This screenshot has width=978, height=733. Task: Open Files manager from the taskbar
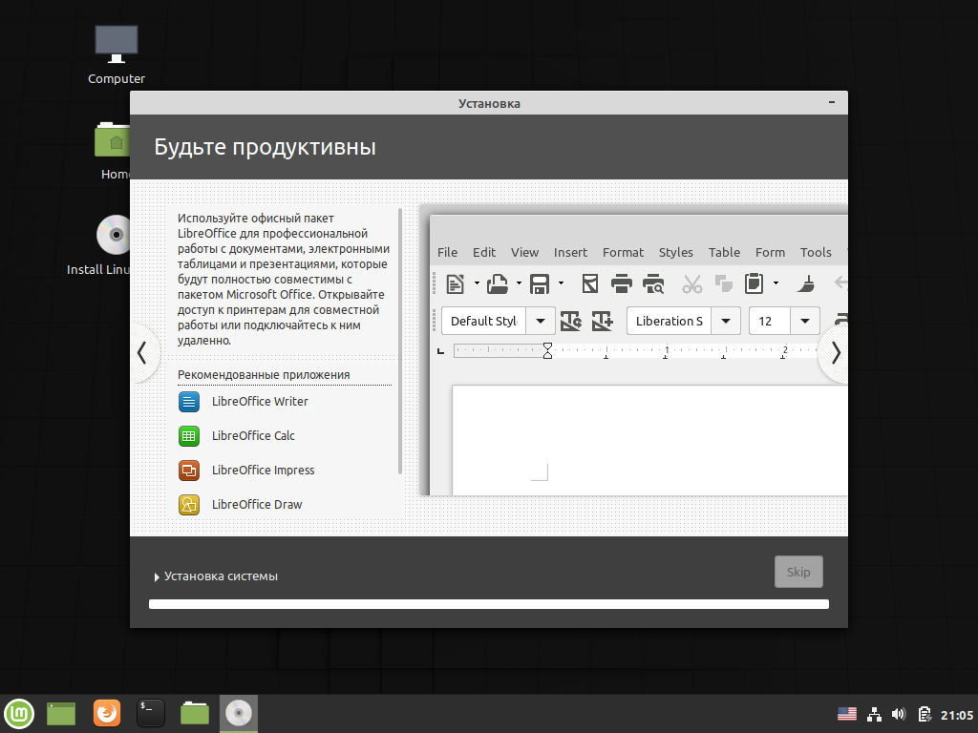[x=195, y=713]
